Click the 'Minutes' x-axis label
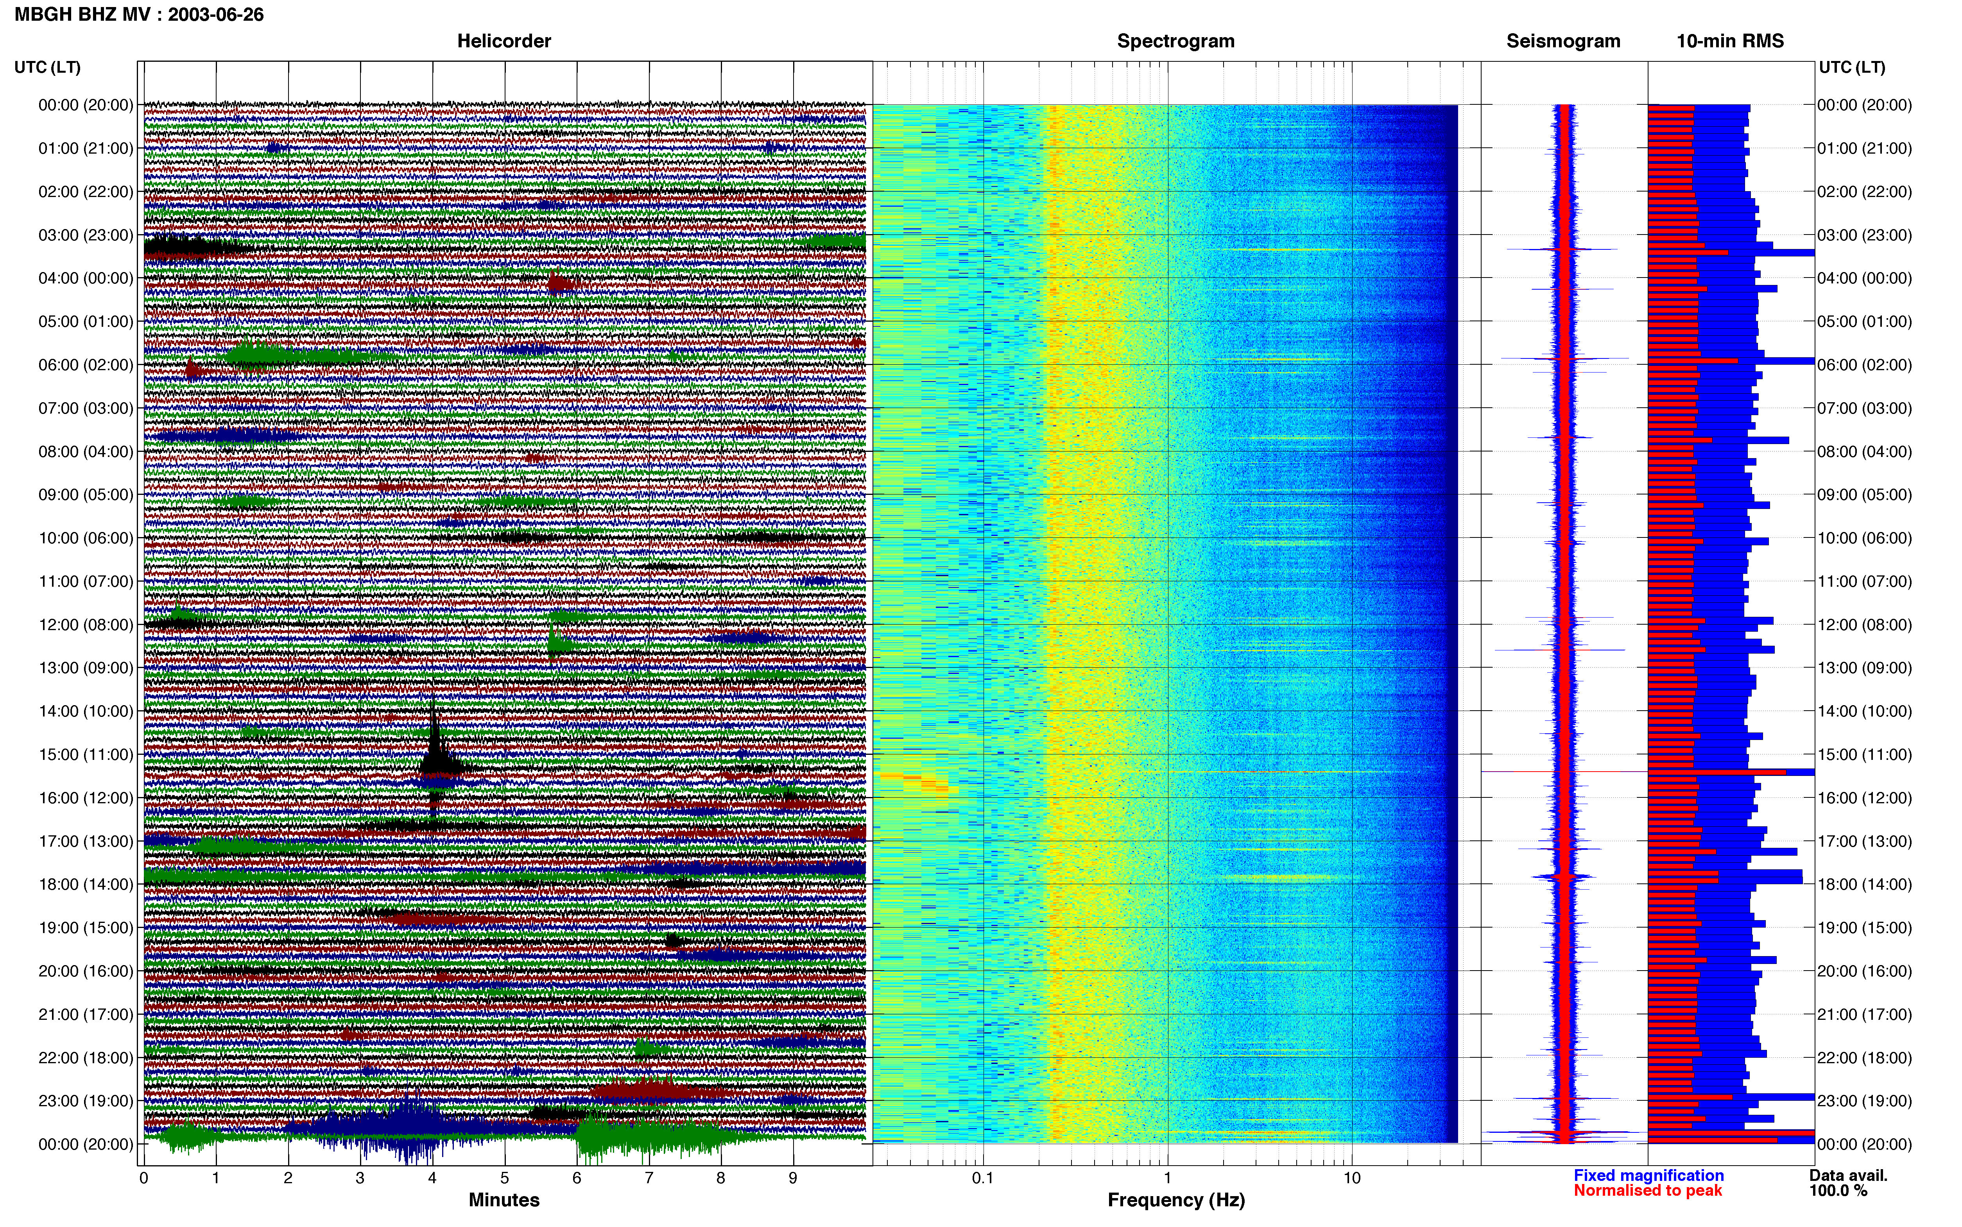Image resolution: width=1962 pixels, height=1227 pixels. 504,1200
